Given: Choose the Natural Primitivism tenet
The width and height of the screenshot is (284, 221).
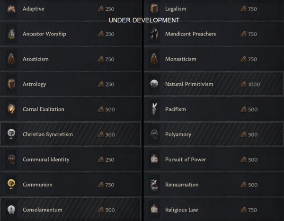Looking at the screenshot, I should [213, 84].
